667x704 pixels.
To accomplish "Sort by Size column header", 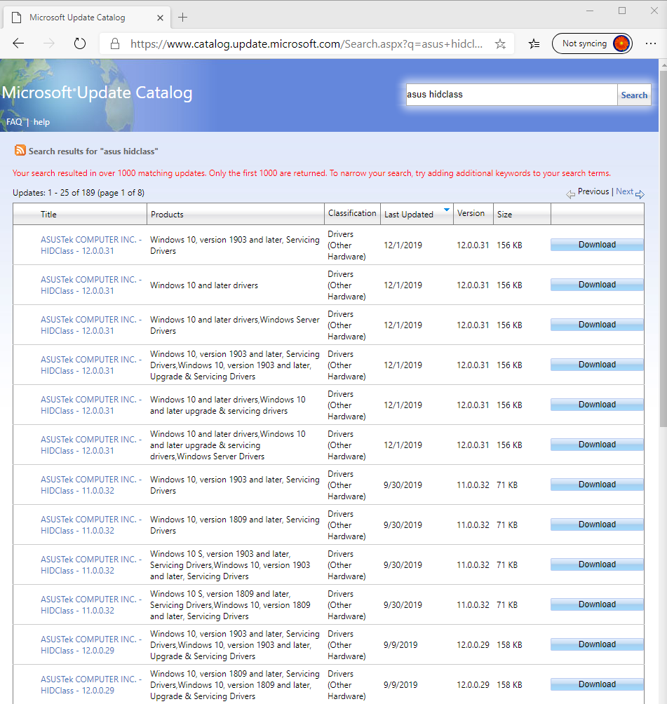I will pos(504,215).
